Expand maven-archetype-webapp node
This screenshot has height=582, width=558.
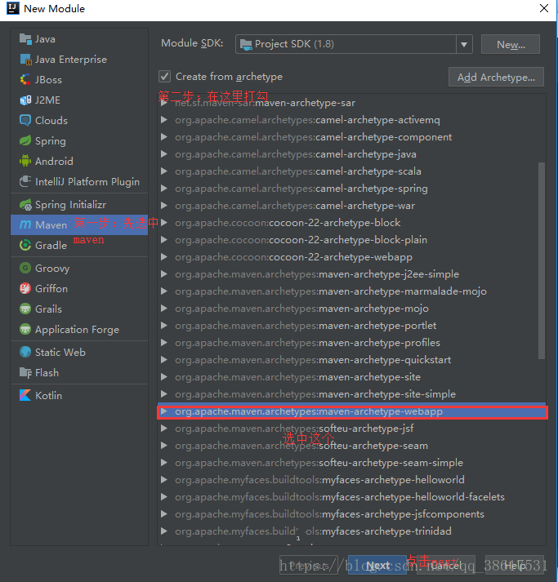(164, 411)
